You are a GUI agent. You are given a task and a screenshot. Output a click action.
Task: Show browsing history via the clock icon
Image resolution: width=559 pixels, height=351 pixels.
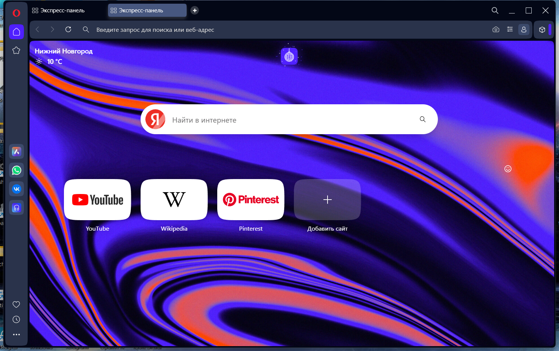tap(16, 320)
